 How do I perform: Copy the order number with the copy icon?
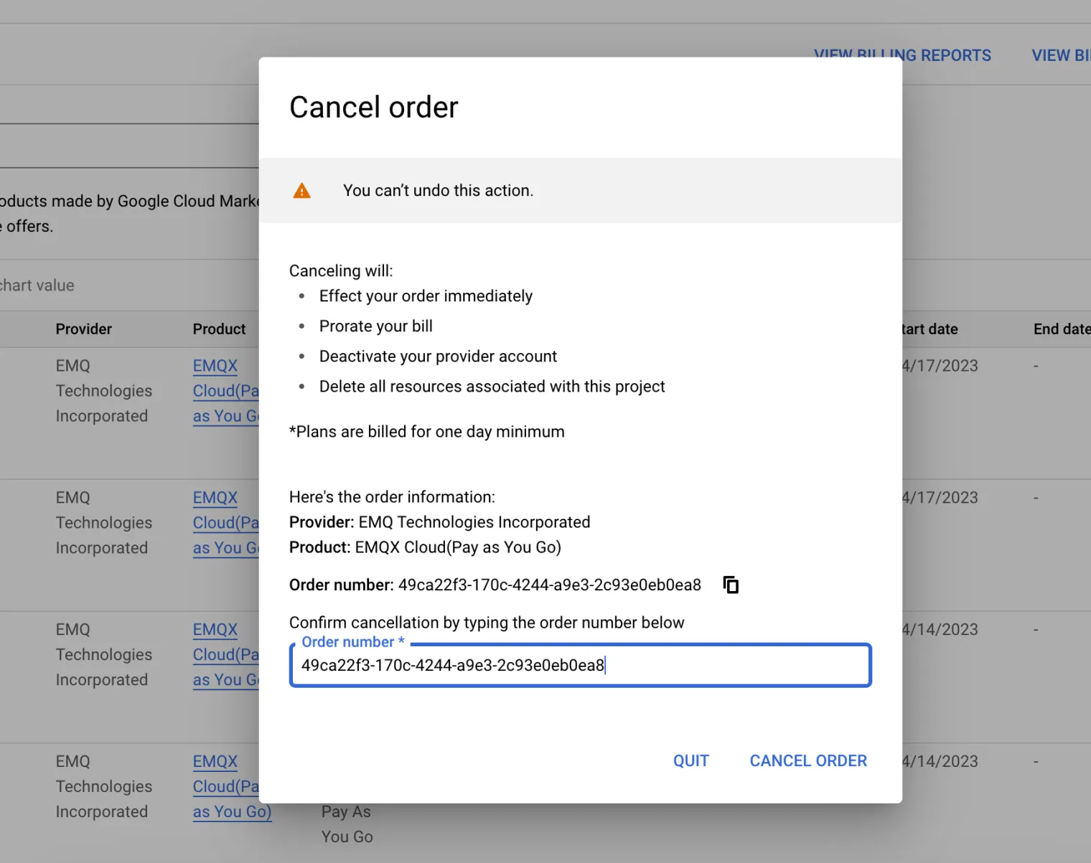731,585
